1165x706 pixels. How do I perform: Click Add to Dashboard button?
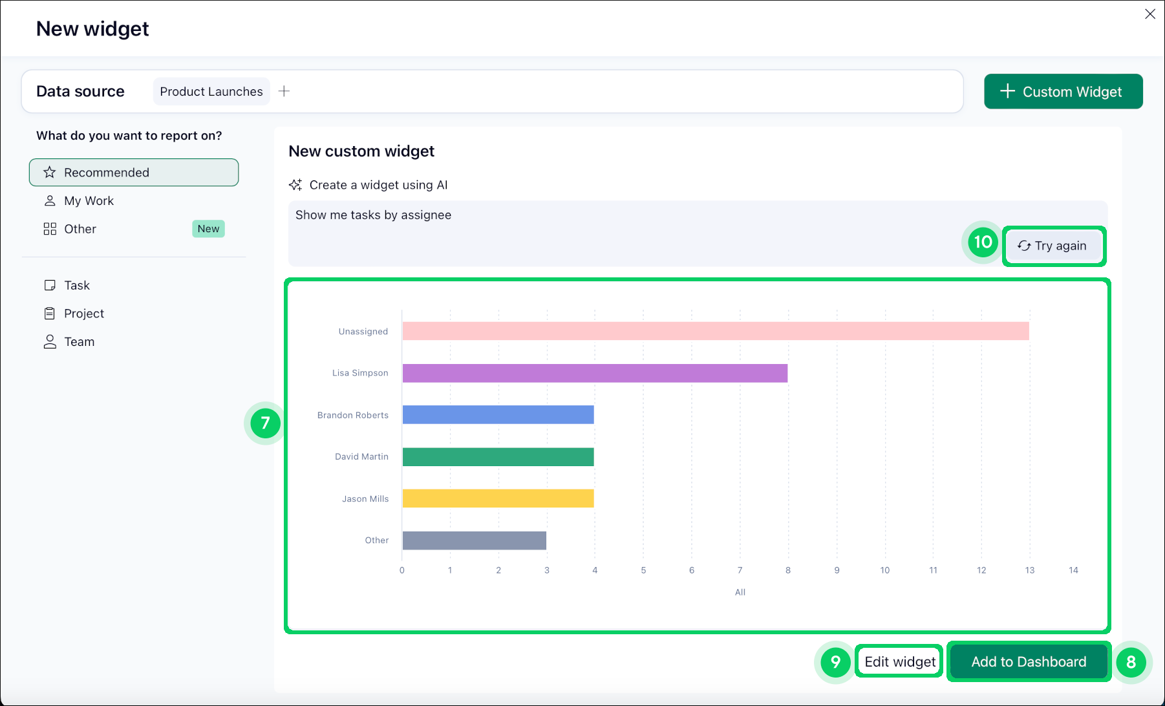[x=1029, y=661]
